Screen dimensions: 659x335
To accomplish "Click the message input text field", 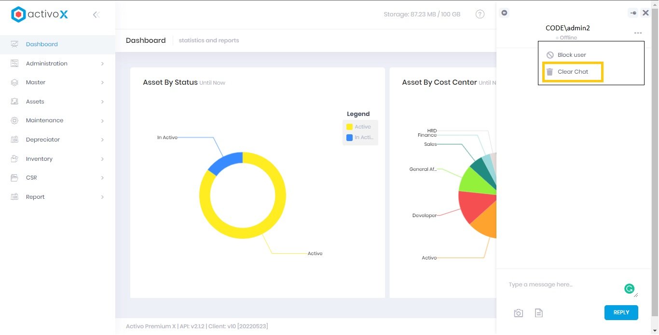I will click(564, 285).
